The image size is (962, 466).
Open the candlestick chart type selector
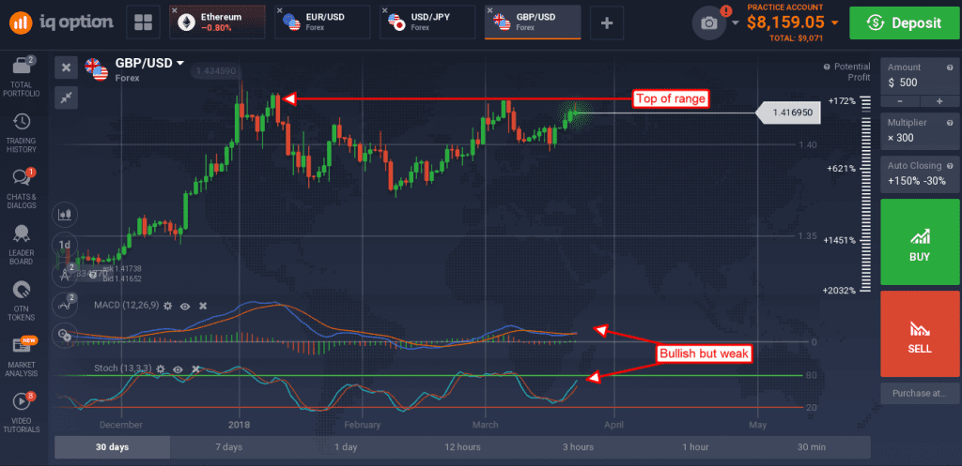65,215
